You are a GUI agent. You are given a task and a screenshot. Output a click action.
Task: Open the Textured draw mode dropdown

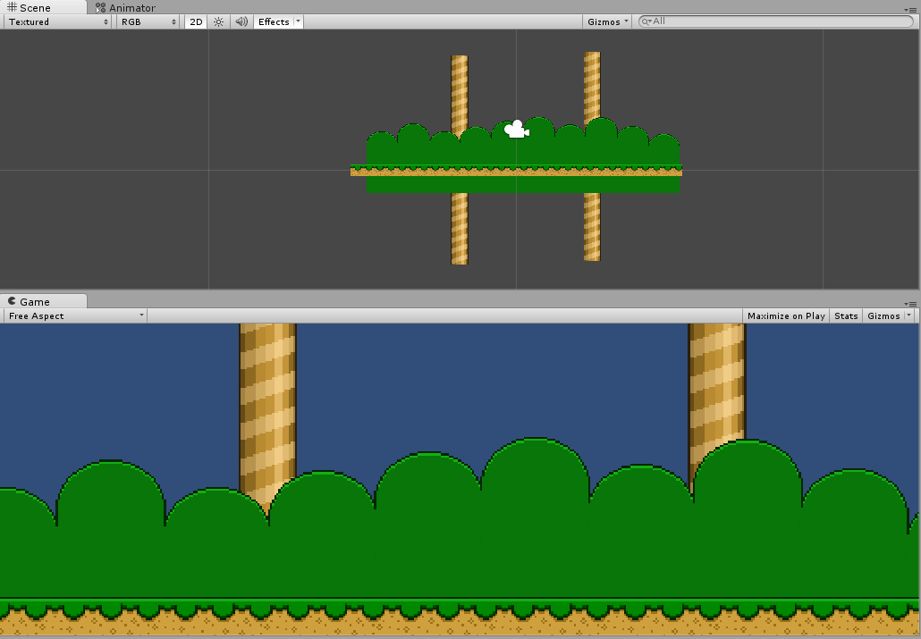57,21
